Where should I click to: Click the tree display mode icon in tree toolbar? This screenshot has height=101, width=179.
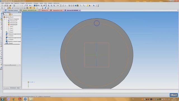[x=10, y=15]
